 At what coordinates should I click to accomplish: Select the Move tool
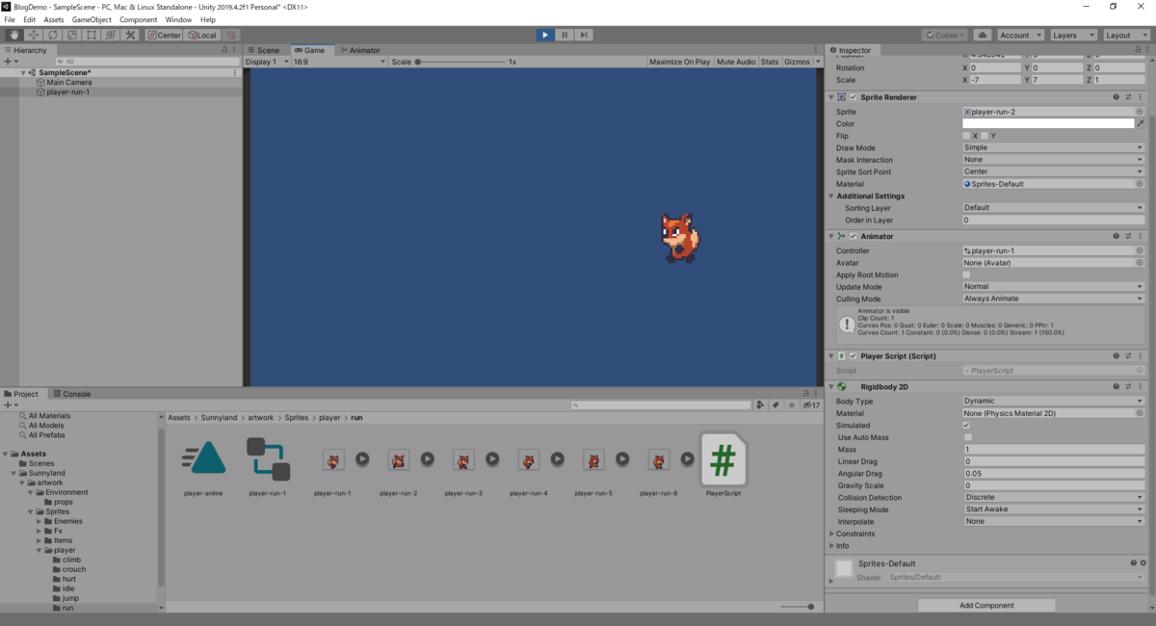(34, 35)
